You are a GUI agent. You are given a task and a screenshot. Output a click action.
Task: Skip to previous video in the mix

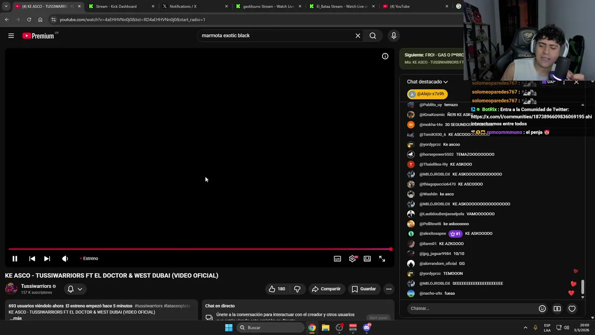(x=32, y=259)
